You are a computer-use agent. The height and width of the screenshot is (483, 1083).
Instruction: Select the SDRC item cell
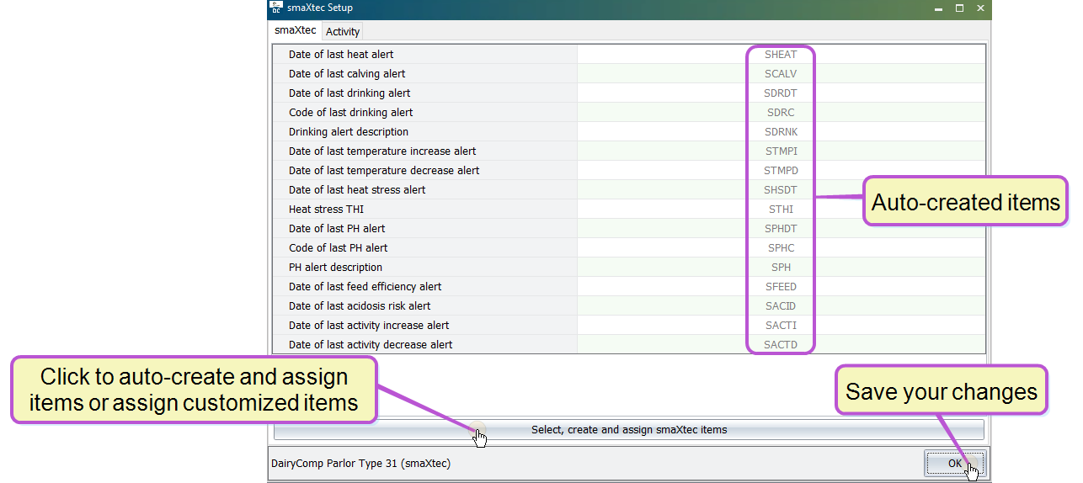coord(781,112)
